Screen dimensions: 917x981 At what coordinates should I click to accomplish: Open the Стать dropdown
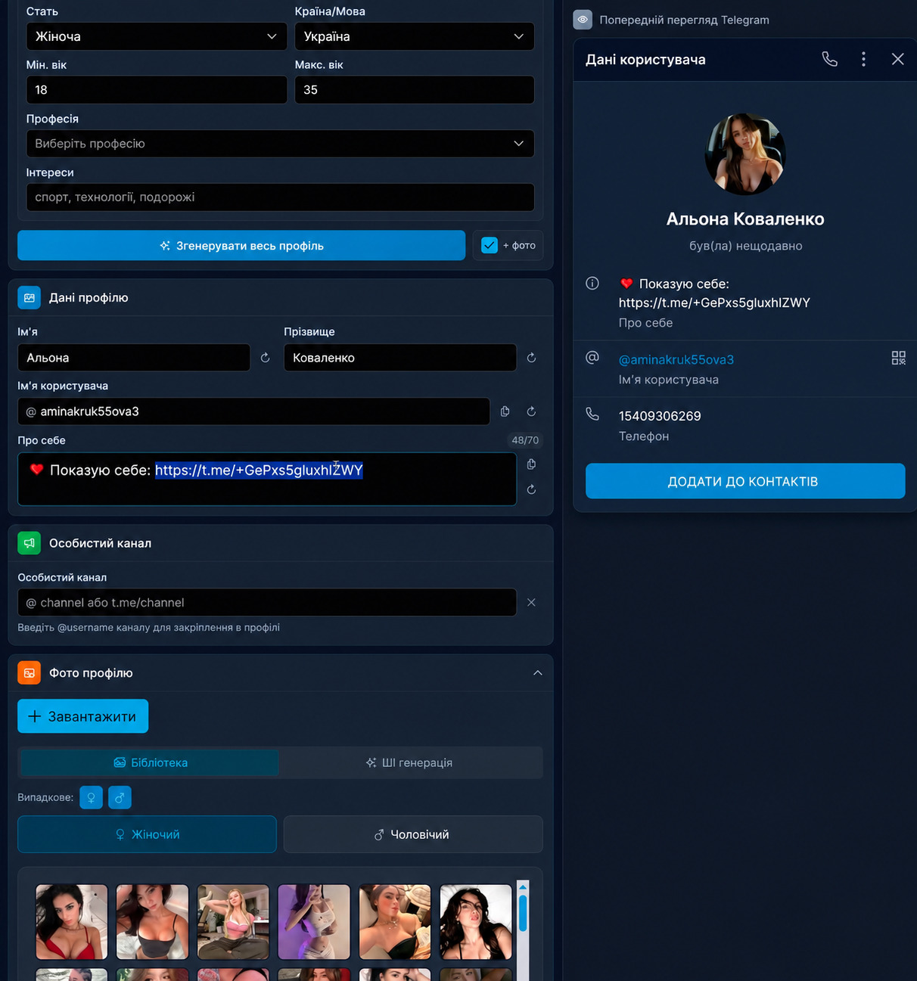tap(157, 36)
